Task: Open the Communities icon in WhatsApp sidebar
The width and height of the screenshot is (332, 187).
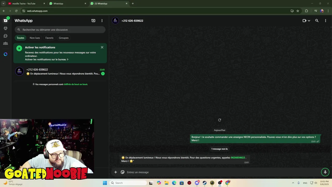Action: click(5, 43)
